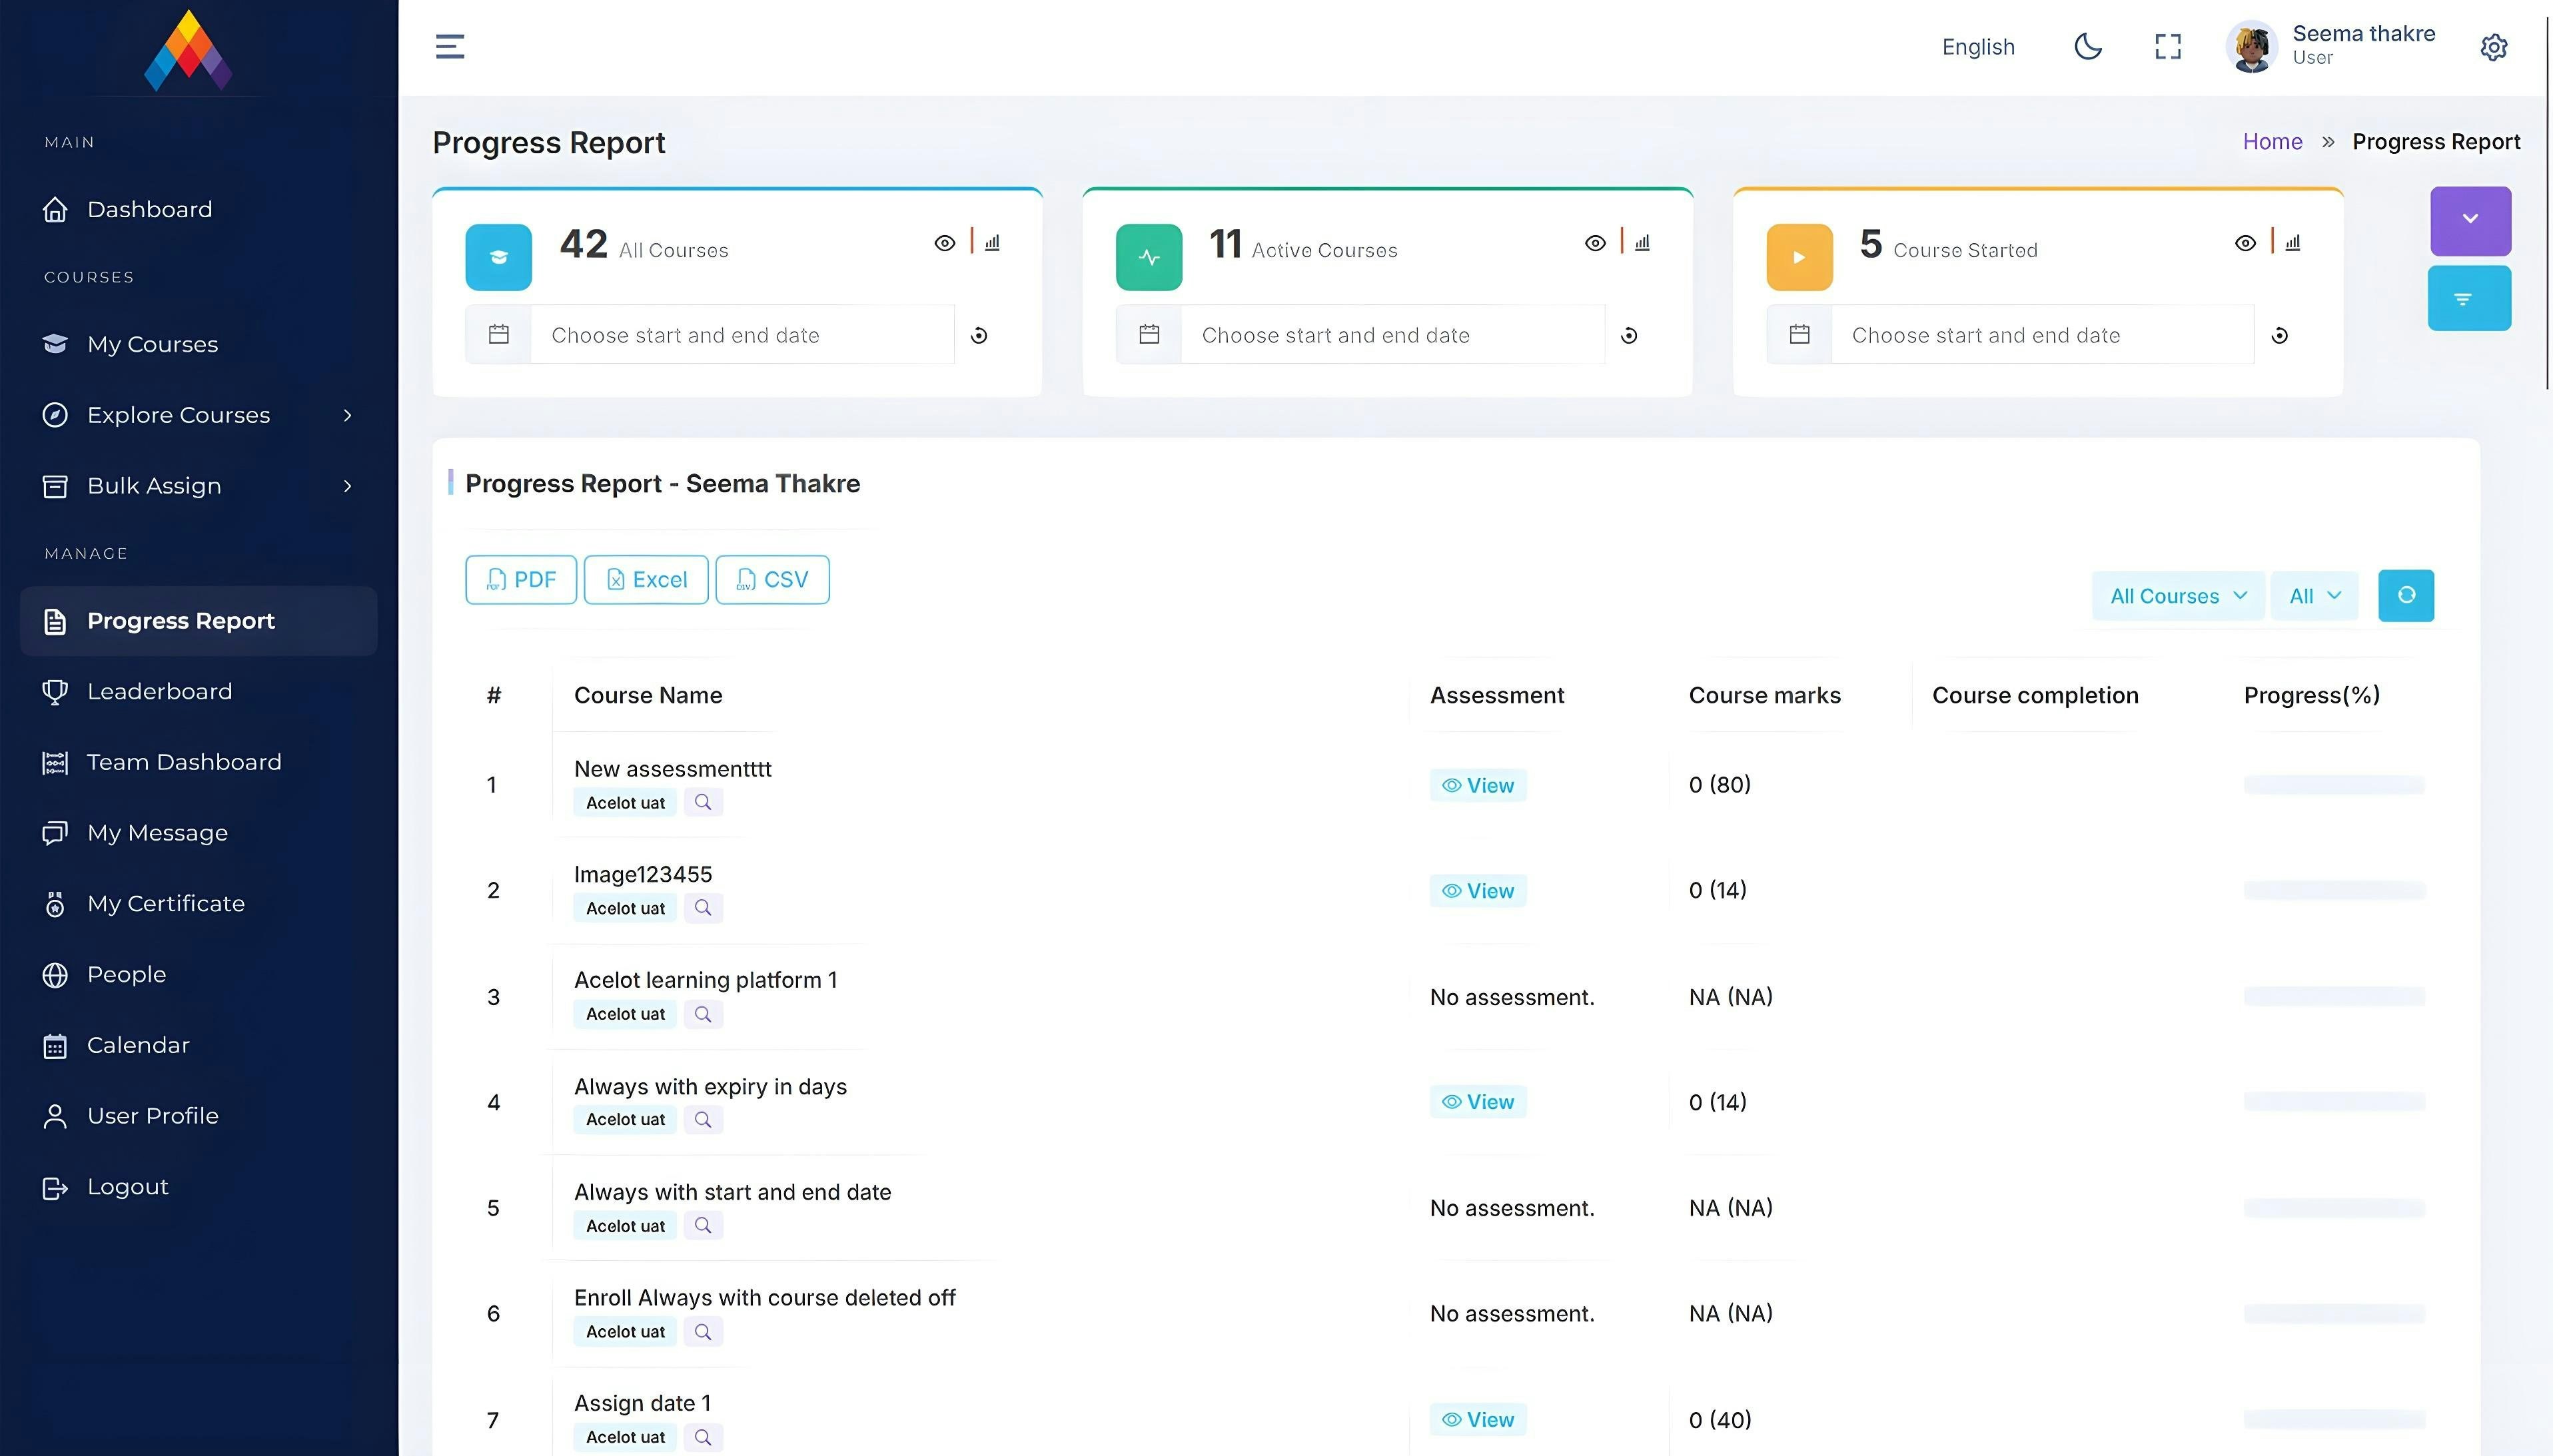Screen dimensions: 2553x1456
Task: Open Leaderboard from the sidebar
Action: 159,691
